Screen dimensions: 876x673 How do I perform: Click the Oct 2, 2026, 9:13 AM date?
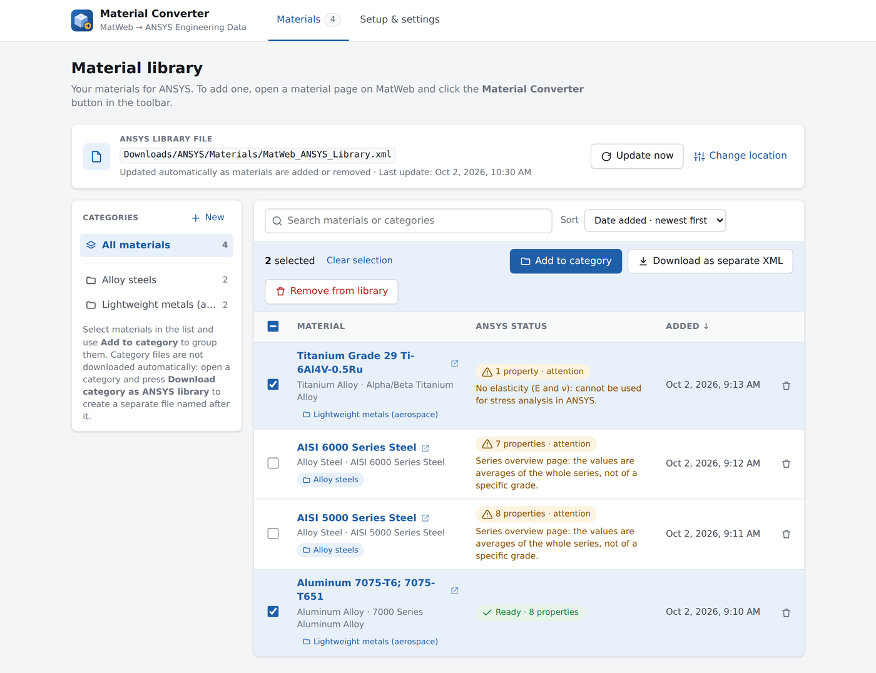click(x=713, y=385)
